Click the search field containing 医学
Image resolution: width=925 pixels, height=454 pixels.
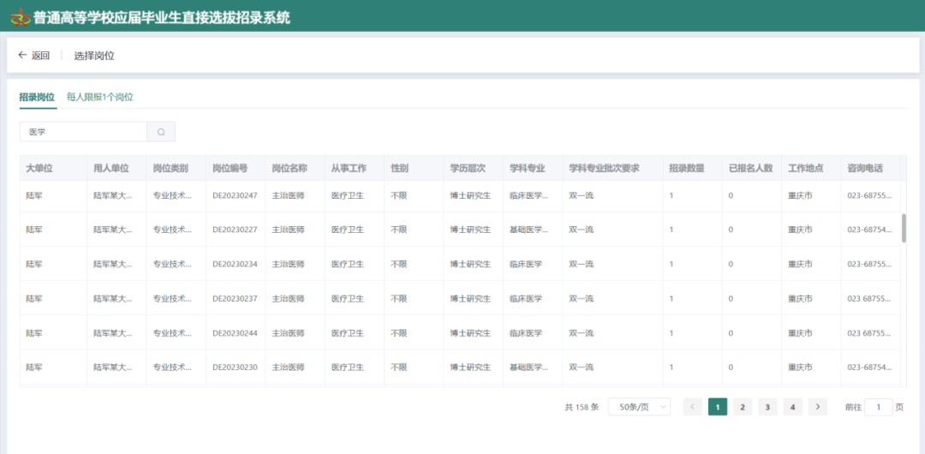pyautogui.click(x=84, y=132)
